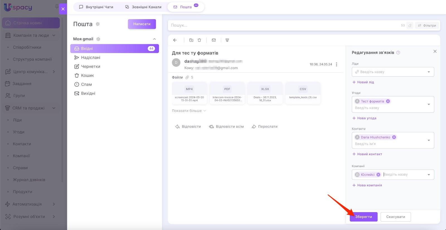Select the Пошта tab

tap(186, 7)
